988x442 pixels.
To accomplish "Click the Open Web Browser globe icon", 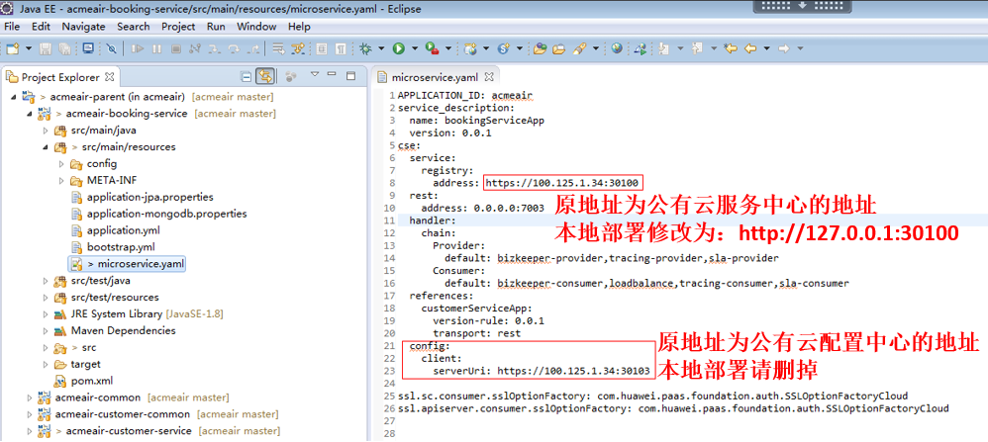I will (617, 47).
